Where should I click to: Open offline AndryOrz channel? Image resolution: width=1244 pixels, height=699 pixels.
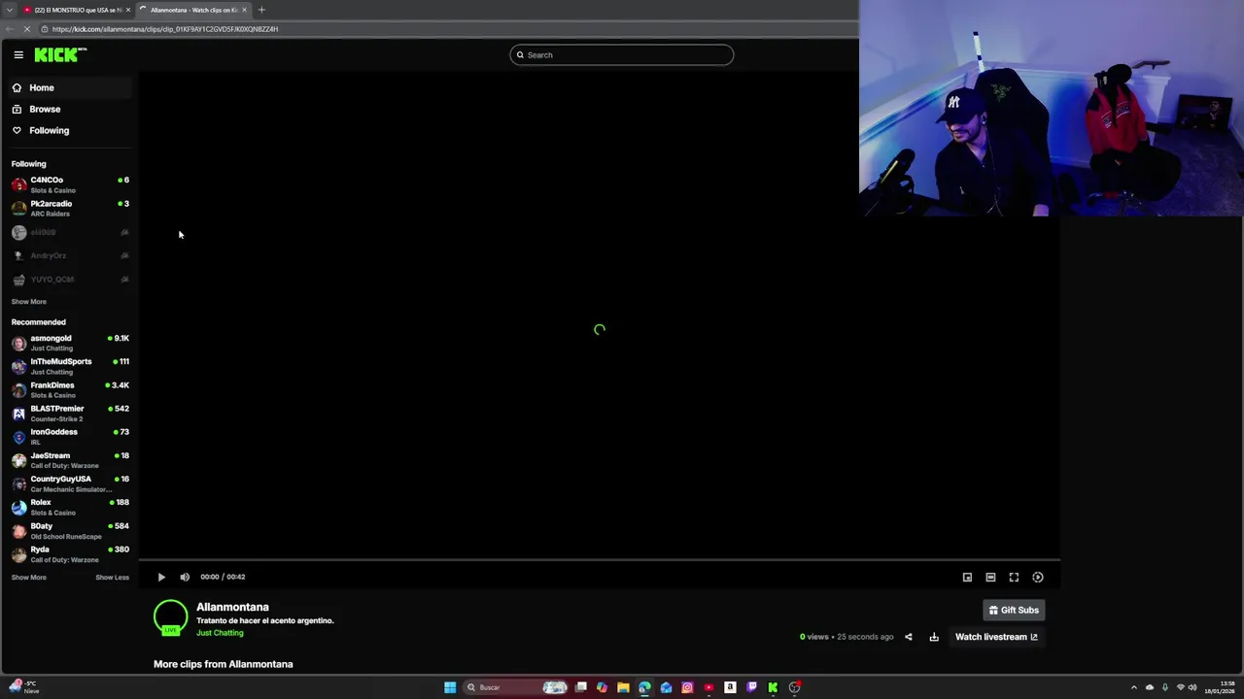[68, 255]
